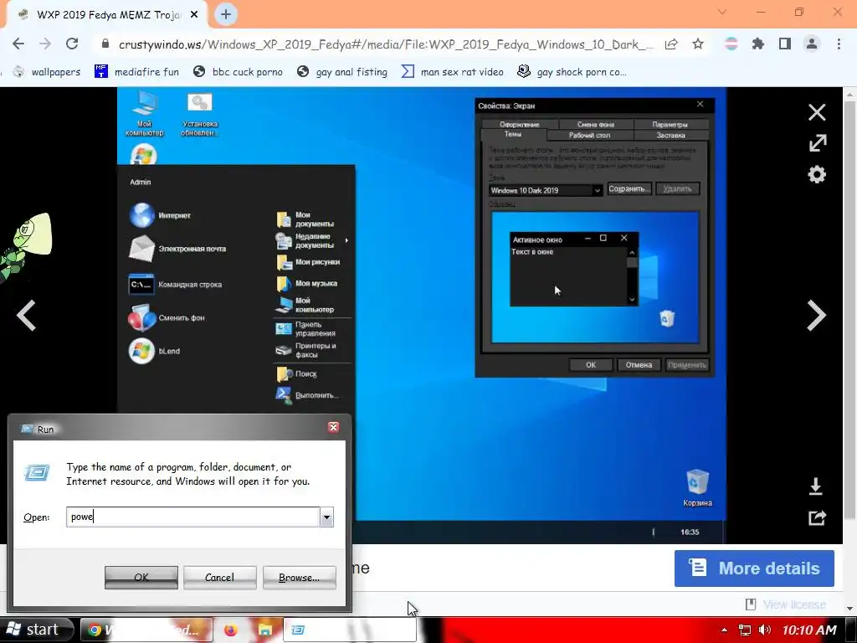Open media viewer settings gear
This screenshot has height=643, width=857.
coord(817,175)
